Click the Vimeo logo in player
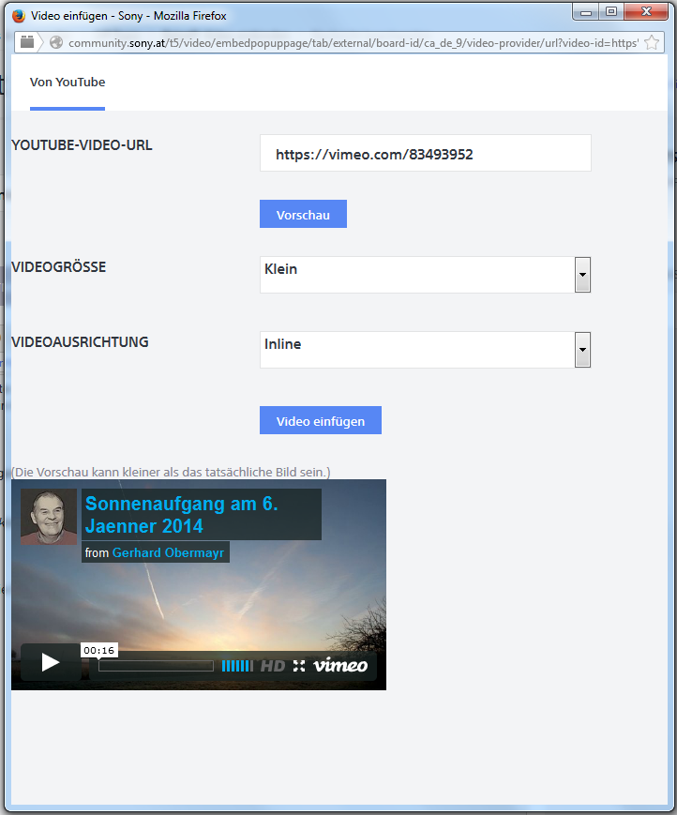The width and height of the screenshot is (677, 815). pos(340,666)
